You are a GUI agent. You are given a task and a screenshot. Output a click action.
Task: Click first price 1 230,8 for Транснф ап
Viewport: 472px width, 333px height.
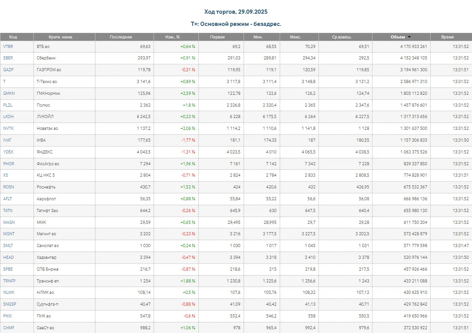(x=233, y=281)
